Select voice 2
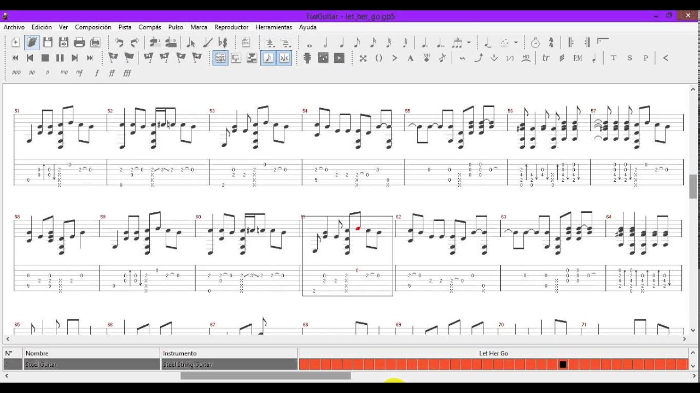 171,42
